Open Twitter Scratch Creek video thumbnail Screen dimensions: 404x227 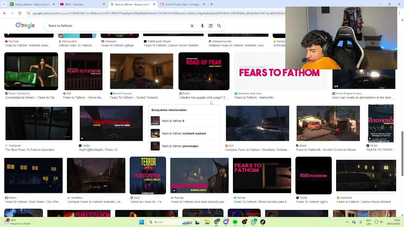111,123
